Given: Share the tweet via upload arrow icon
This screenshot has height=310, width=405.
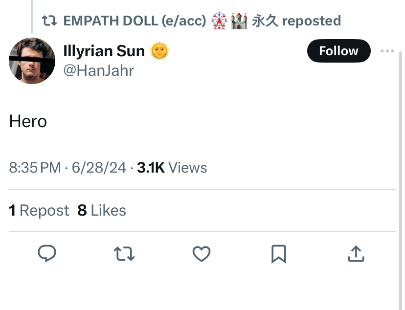Looking at the screenshot, I should coord(356,254).
